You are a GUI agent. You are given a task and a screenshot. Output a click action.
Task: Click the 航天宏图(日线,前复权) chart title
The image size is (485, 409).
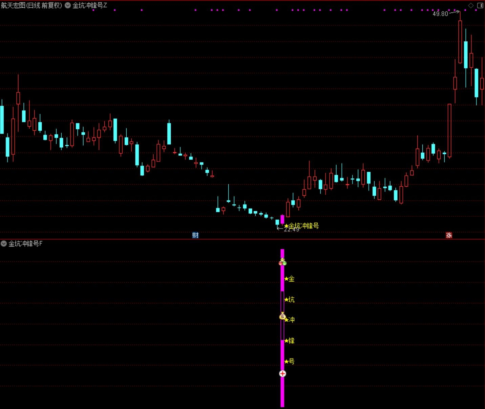pyautogui.click(x=31, y=5)
